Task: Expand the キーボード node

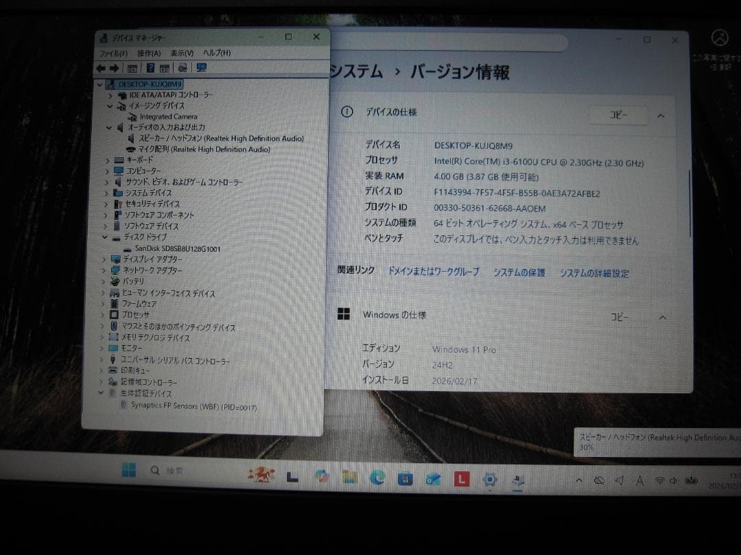Action: (107, 161)
